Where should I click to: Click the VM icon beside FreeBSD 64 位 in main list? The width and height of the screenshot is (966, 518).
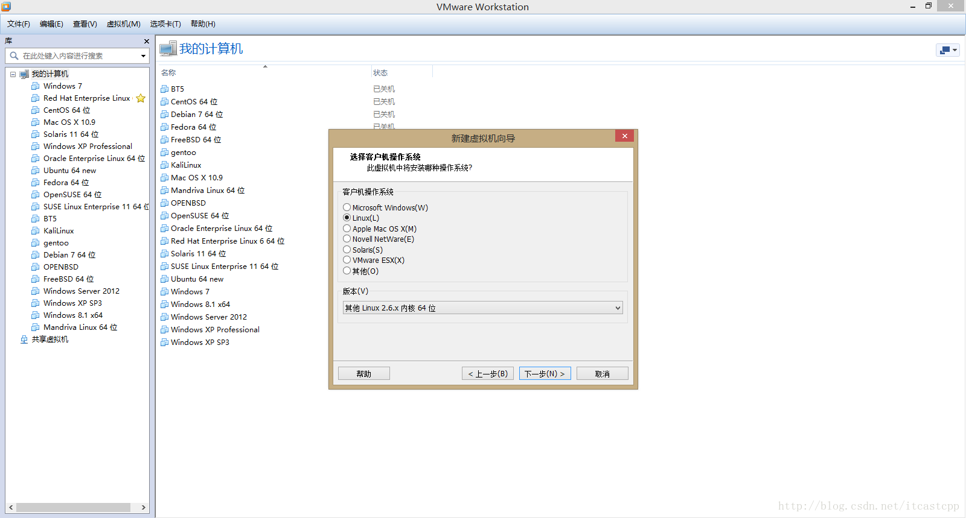click(x=164, y=140)
